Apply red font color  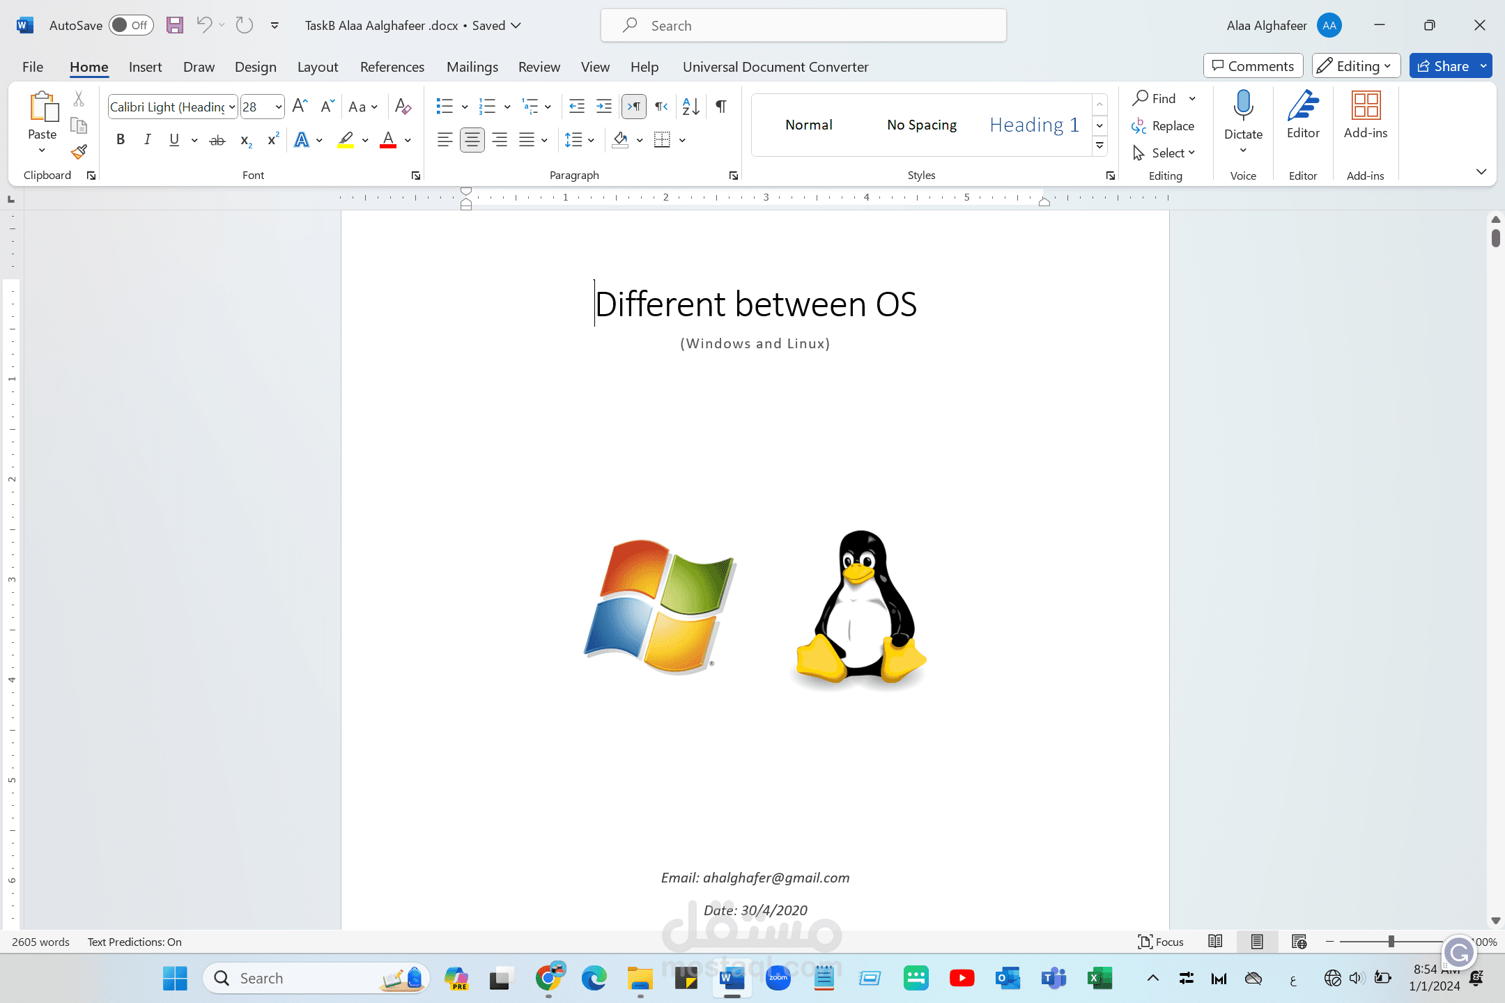[x=388, y=140]
